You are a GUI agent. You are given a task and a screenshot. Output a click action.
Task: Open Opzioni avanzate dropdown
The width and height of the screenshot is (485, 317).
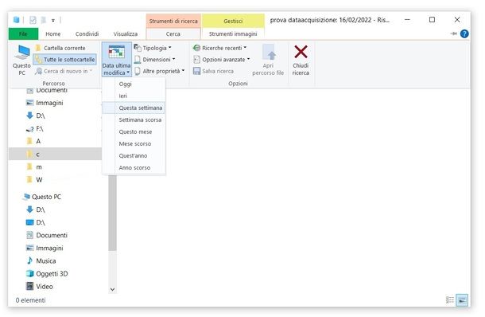coord(222,60)
